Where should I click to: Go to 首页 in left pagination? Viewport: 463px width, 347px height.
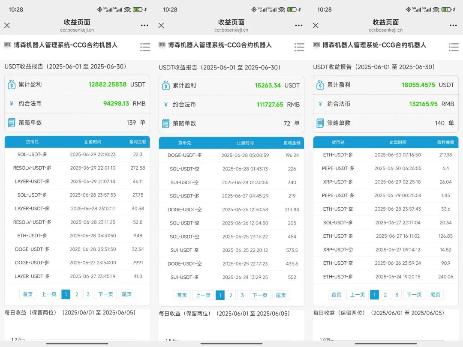(28, 295)
